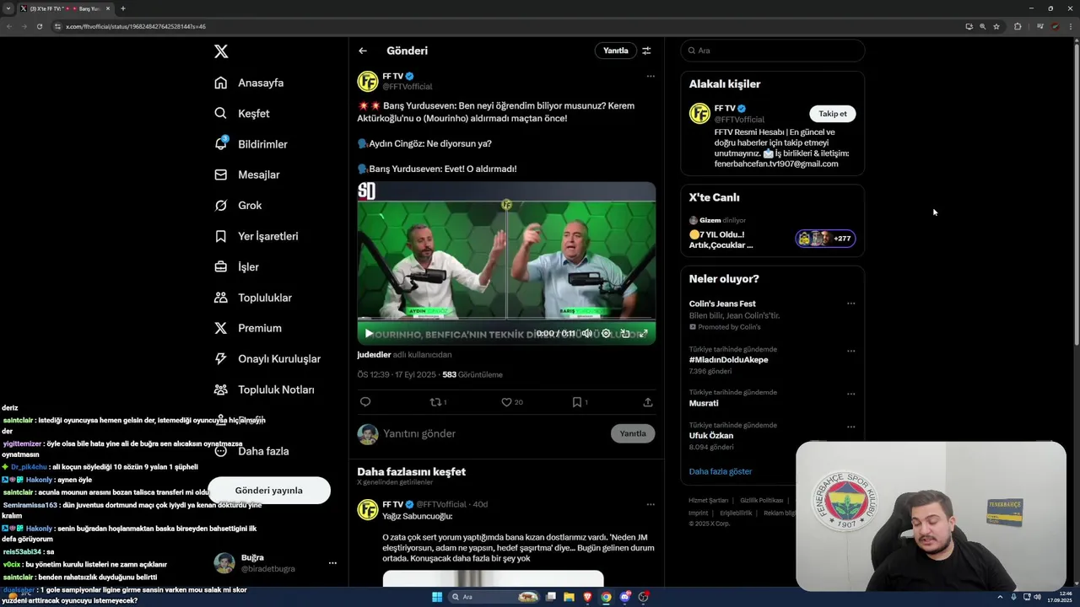This screenshot has height=607, width=1080.
Task: Share the tweet via share icon
Action: (648, 402)
